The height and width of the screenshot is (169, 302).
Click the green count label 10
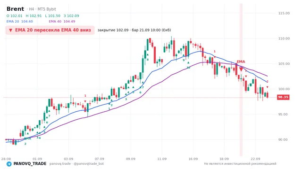point(188,68)
